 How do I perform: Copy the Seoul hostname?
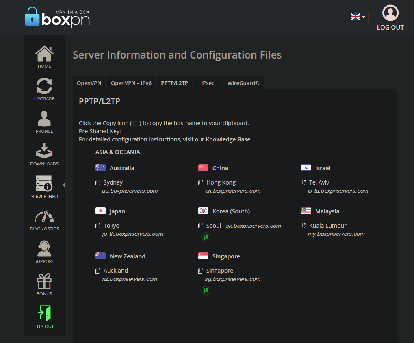click(x=201, y=225)
